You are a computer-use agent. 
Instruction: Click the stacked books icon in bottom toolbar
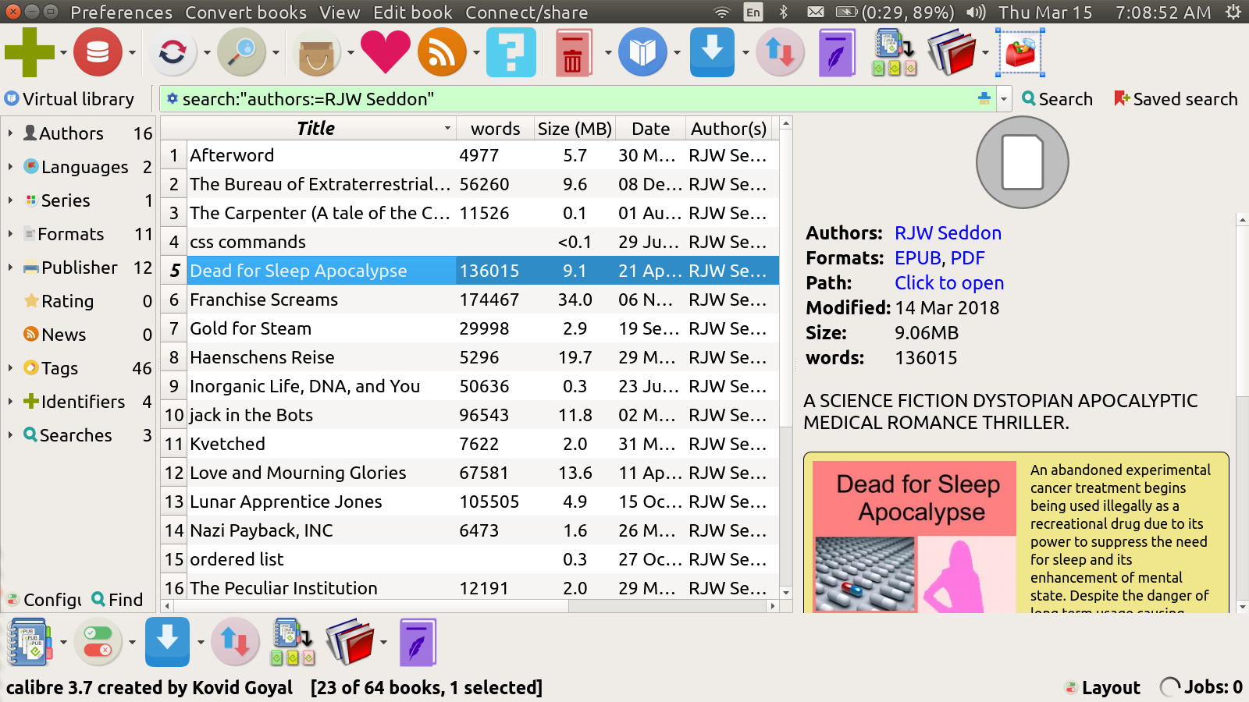pyautogui.click(x=349, y=642)
